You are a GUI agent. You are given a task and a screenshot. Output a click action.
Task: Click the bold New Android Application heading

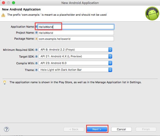21,9
